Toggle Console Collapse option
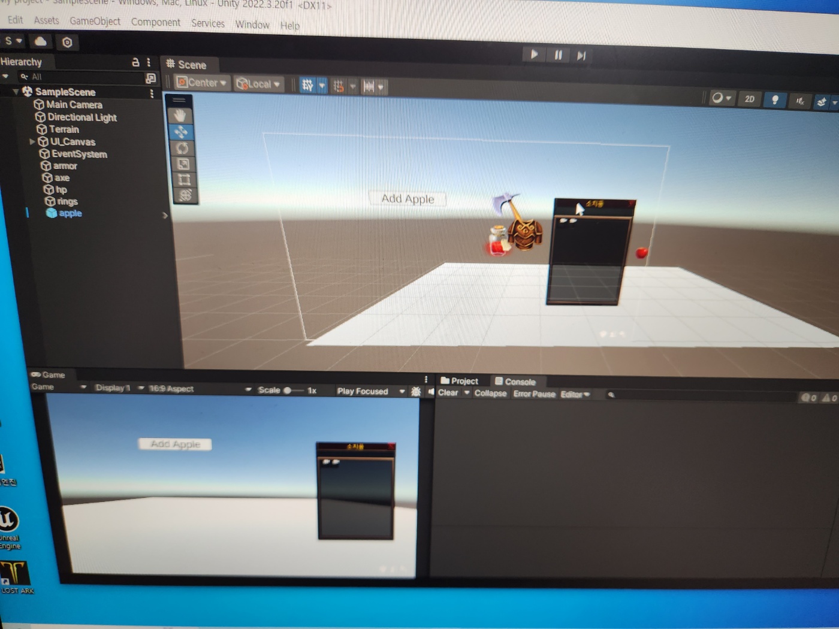Screen dimensions: 839x629 [490, 393]
